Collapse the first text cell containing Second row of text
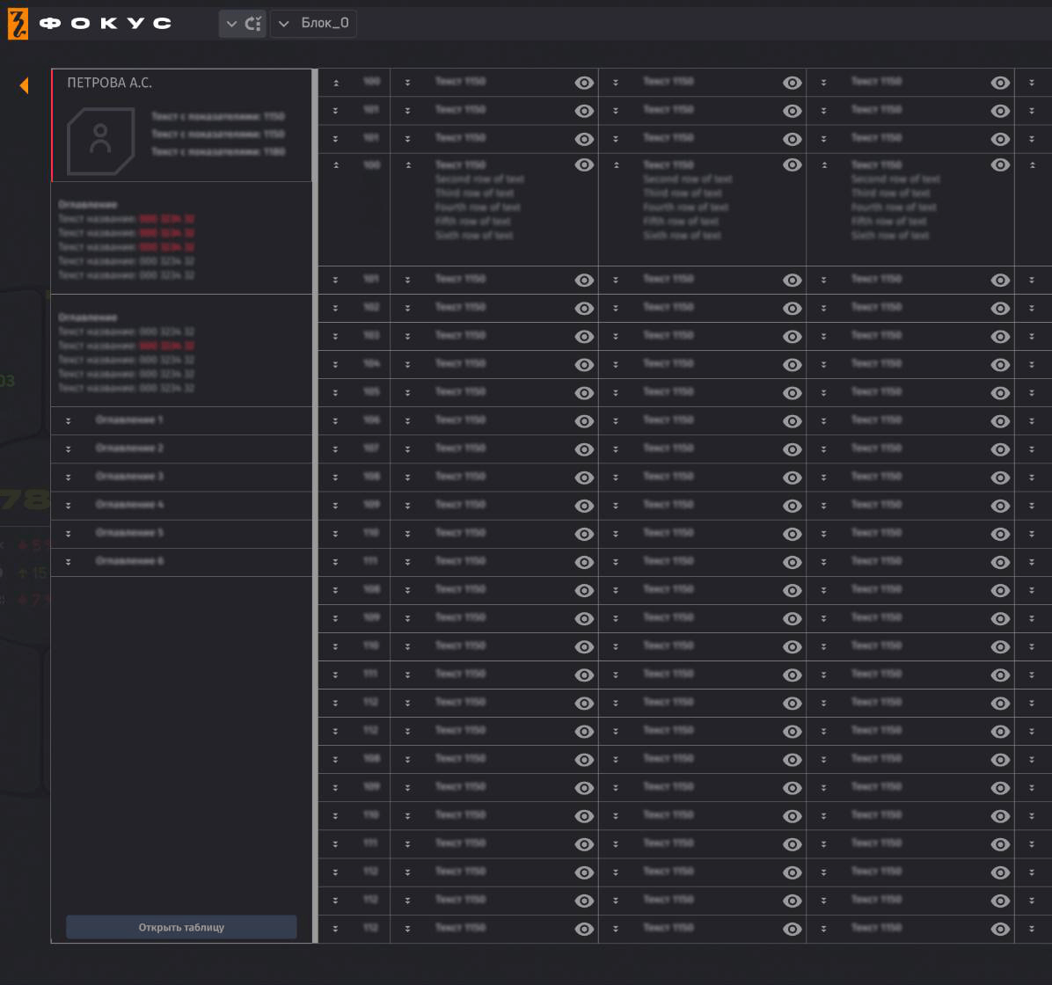Screen dimensions: 1052x985 (x=408, y=165)
